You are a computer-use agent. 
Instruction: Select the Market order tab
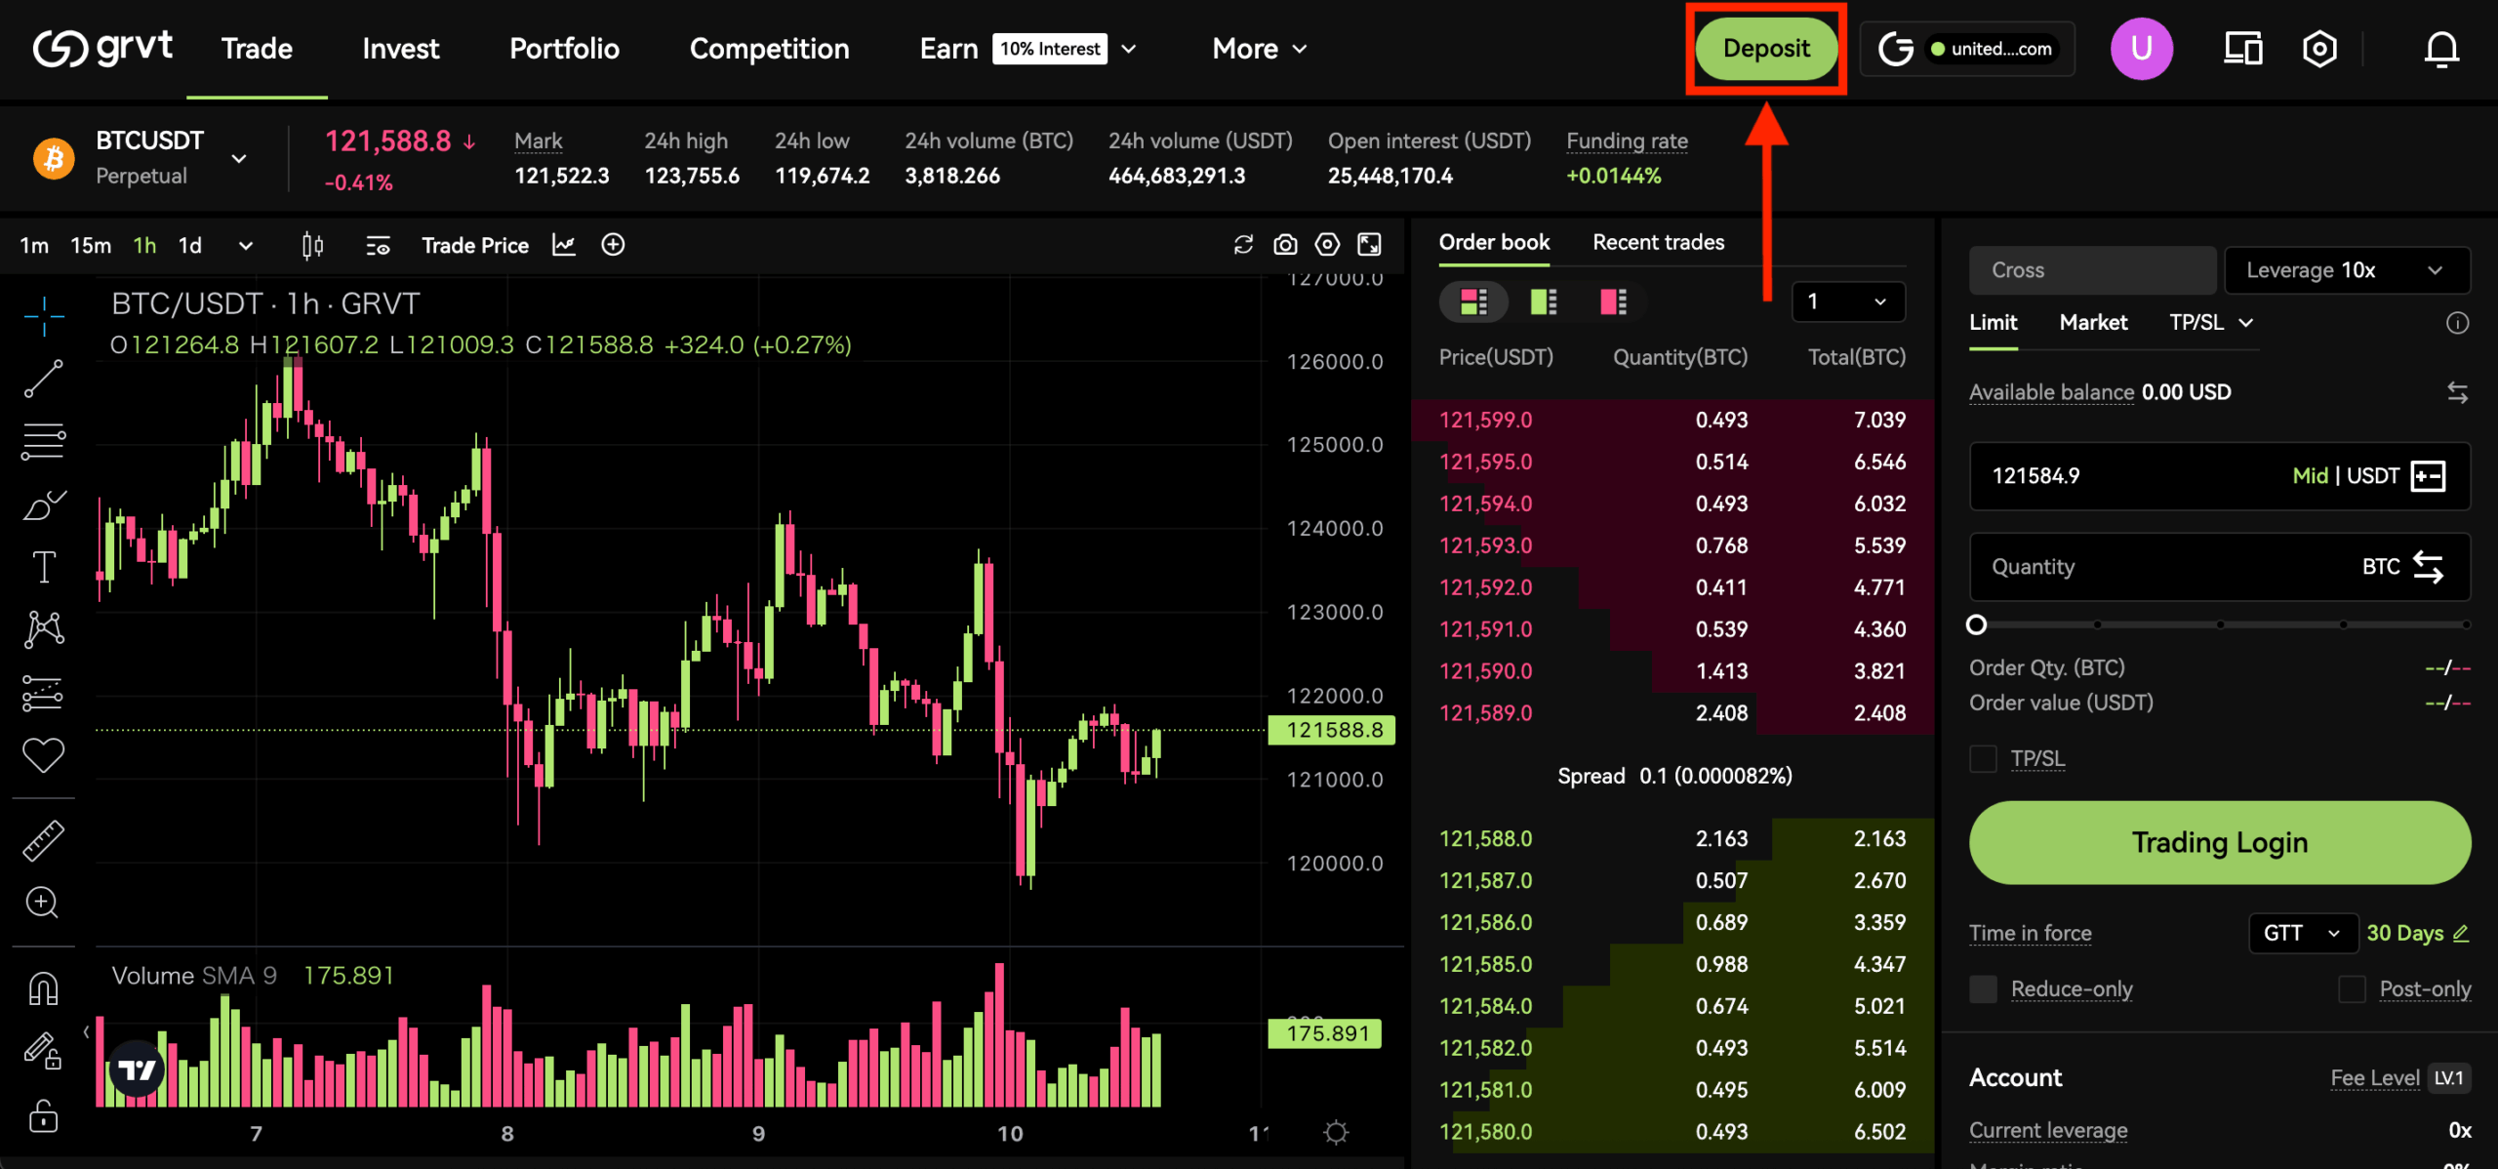click(2093, 322)
